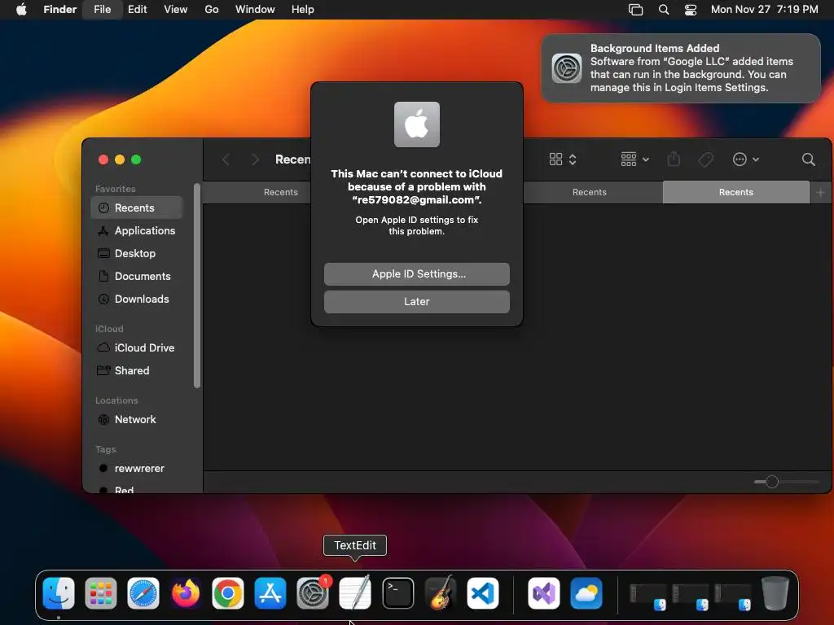
Task: Click the Edit Tags icon in Finder toolbar
Action: tap(706, 160)
